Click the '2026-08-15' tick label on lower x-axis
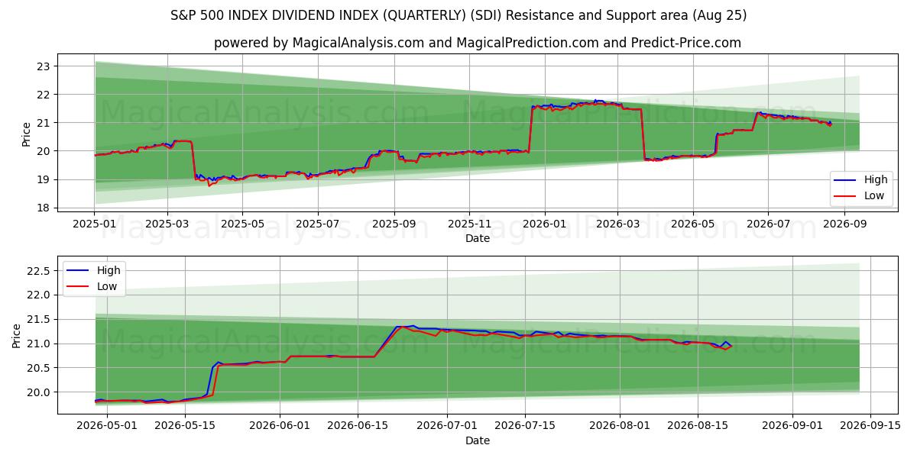The height and width of the screenshot is (458, 917). coord(698,427)
